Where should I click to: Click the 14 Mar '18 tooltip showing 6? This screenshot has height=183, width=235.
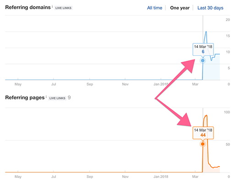tap(203, 49)
